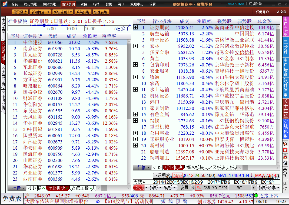Select the VOL indicator button
This screenshot has width=289, height=205.
[x=240, y=188]
